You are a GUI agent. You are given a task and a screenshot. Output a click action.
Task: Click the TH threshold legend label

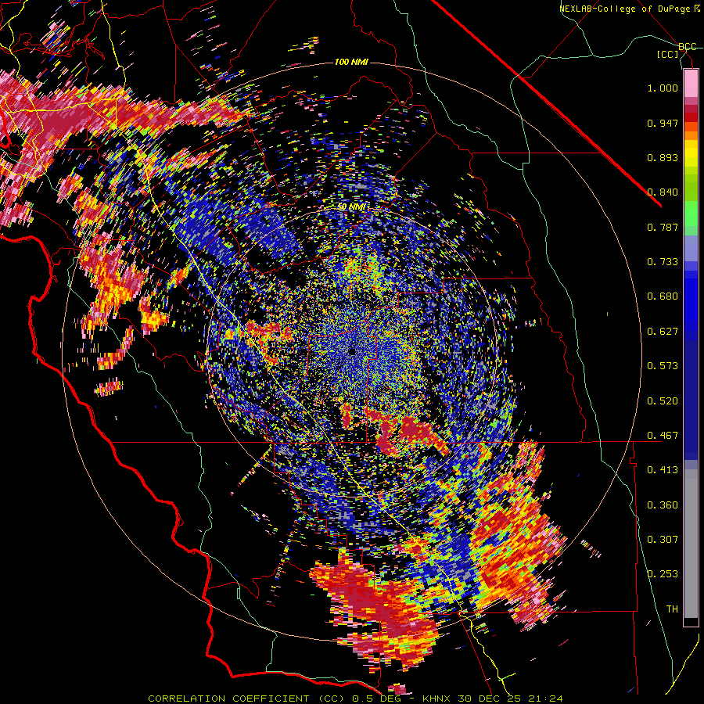click(672, 609)
